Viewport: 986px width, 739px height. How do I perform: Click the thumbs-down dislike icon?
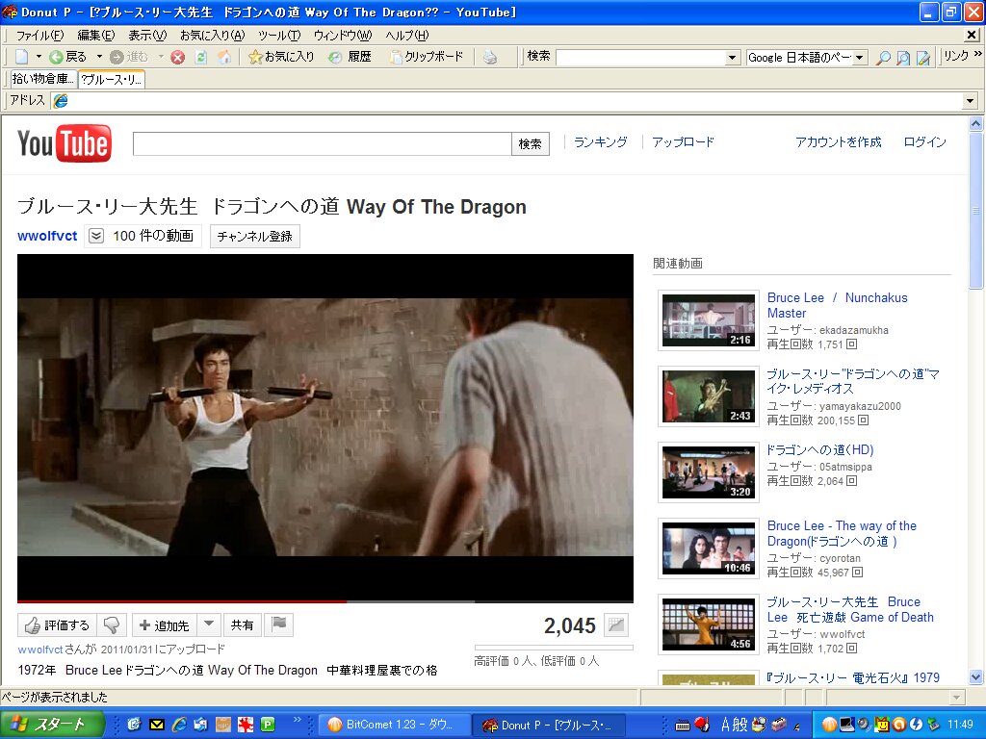(x=112, y=625)
